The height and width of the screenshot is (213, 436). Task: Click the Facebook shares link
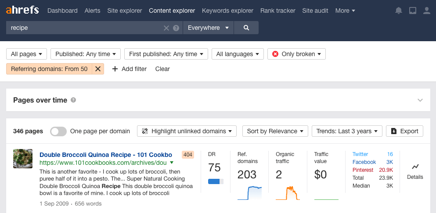[364, 162]
